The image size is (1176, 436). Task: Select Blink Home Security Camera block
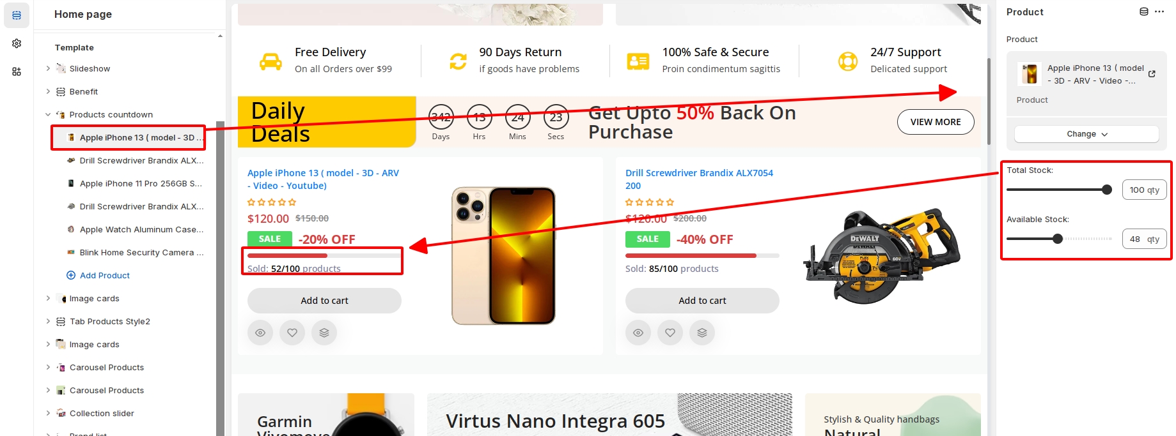tap(141, 253)
